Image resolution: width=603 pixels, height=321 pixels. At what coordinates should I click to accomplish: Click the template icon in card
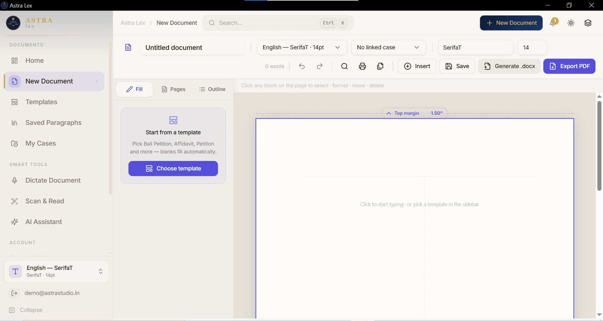click(173, 120)
